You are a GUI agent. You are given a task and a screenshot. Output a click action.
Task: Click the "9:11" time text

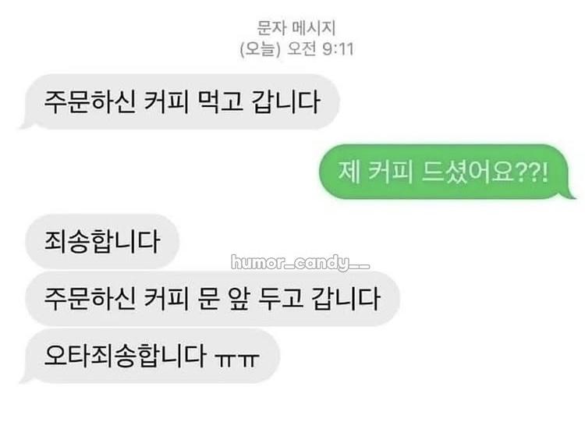(338, 49)
